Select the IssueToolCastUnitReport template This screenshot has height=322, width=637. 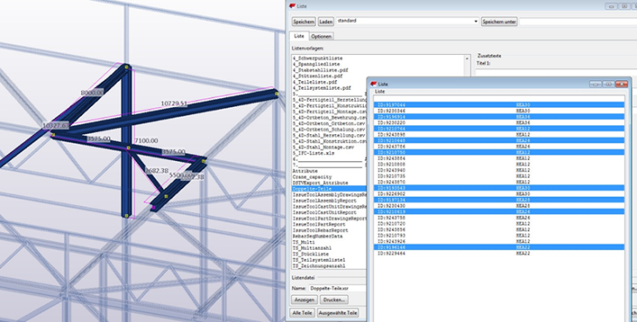[x=325, y=212]
